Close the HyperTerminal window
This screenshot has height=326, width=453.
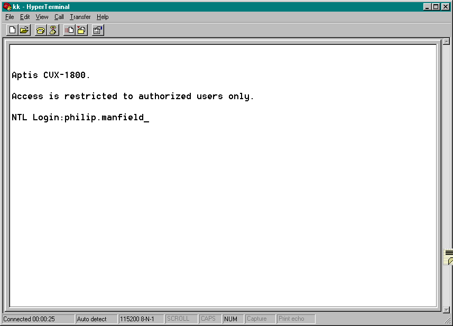[x=446, y=7]
